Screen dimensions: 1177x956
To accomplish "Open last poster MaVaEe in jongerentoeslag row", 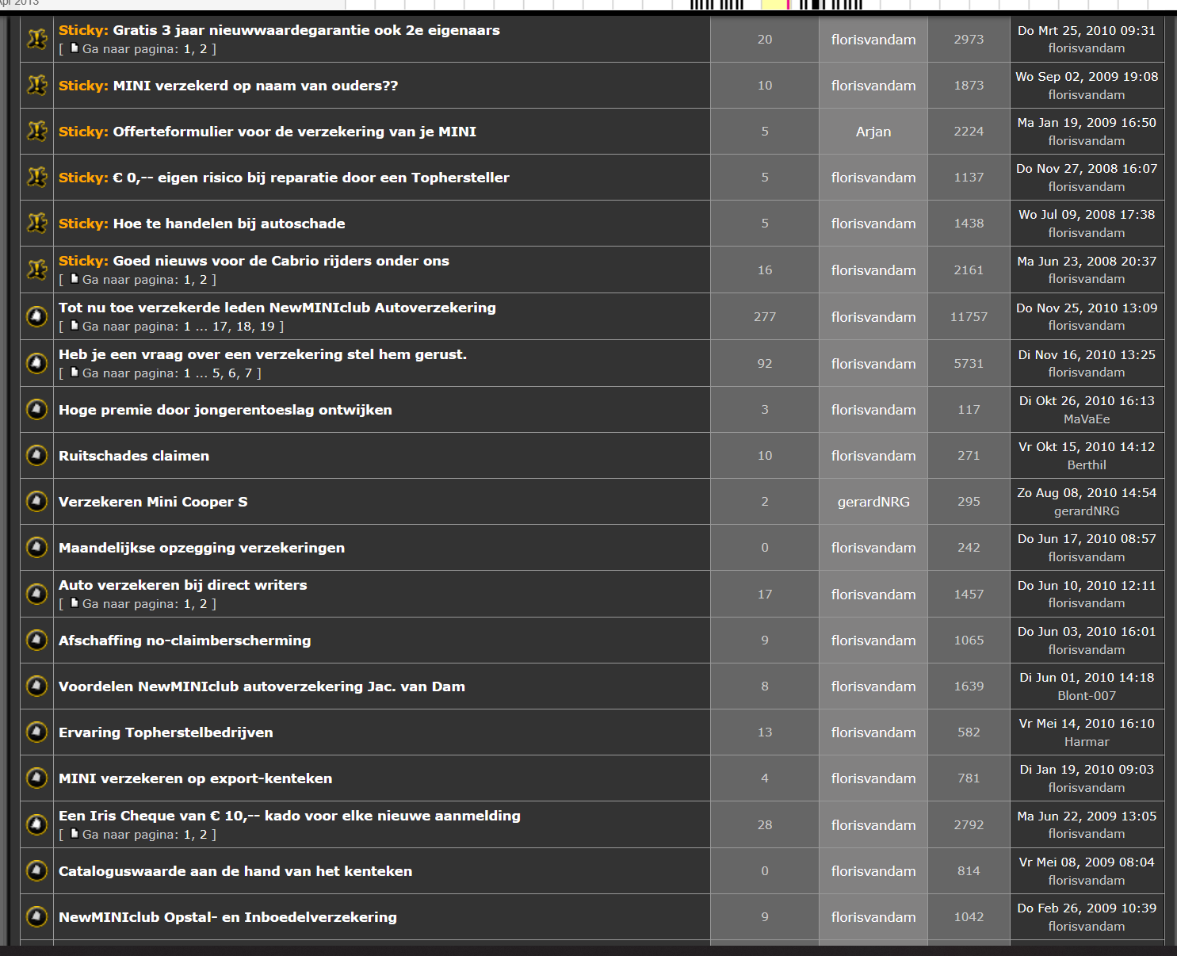I will (x=1087, y=419).
